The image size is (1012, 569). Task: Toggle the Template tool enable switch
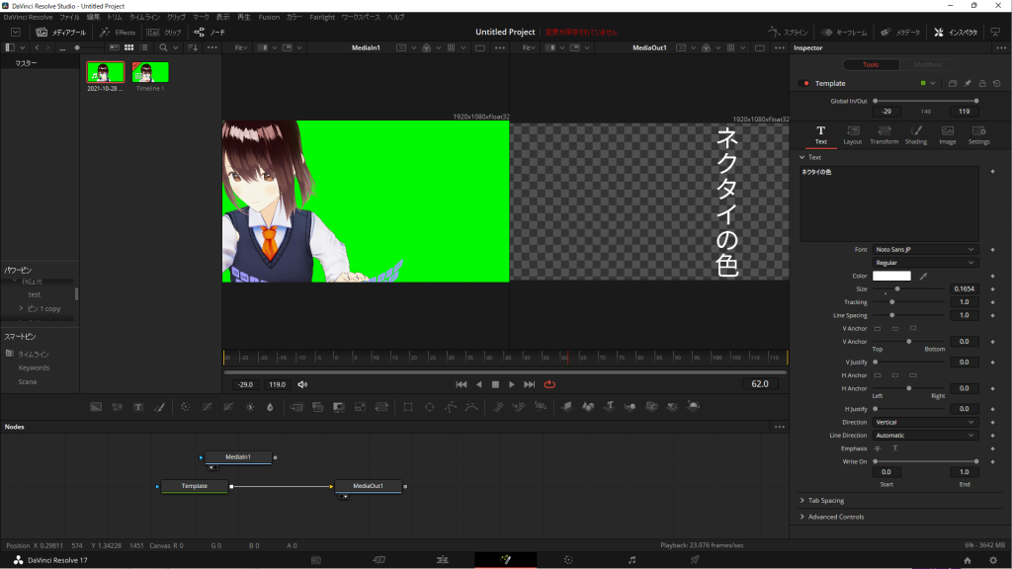pyautogui.click(x=804, y=83)
